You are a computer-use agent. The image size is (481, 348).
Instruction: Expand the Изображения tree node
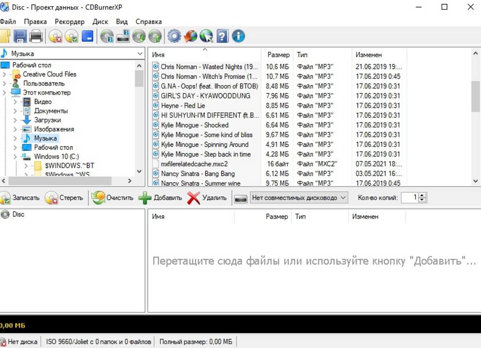point(15,129)
